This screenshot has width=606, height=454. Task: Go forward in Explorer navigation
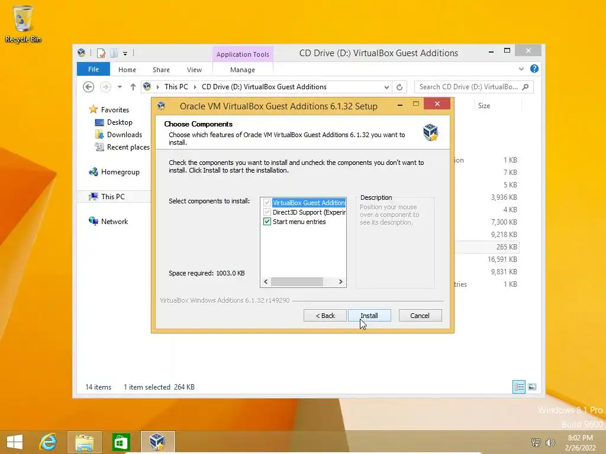[105, 87]
